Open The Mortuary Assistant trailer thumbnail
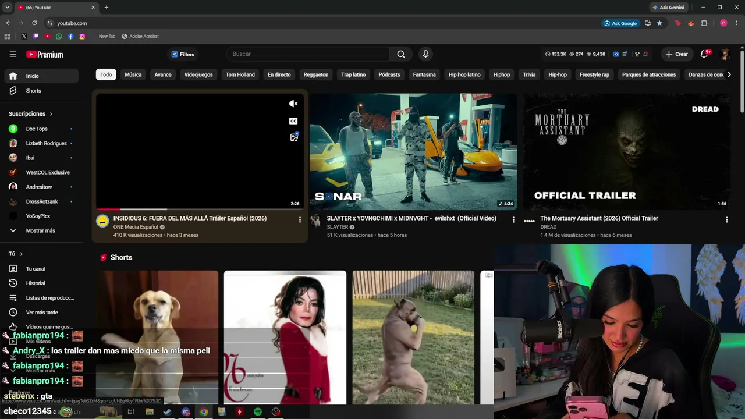This screenshot has width=745, height=419. [626, 152]
